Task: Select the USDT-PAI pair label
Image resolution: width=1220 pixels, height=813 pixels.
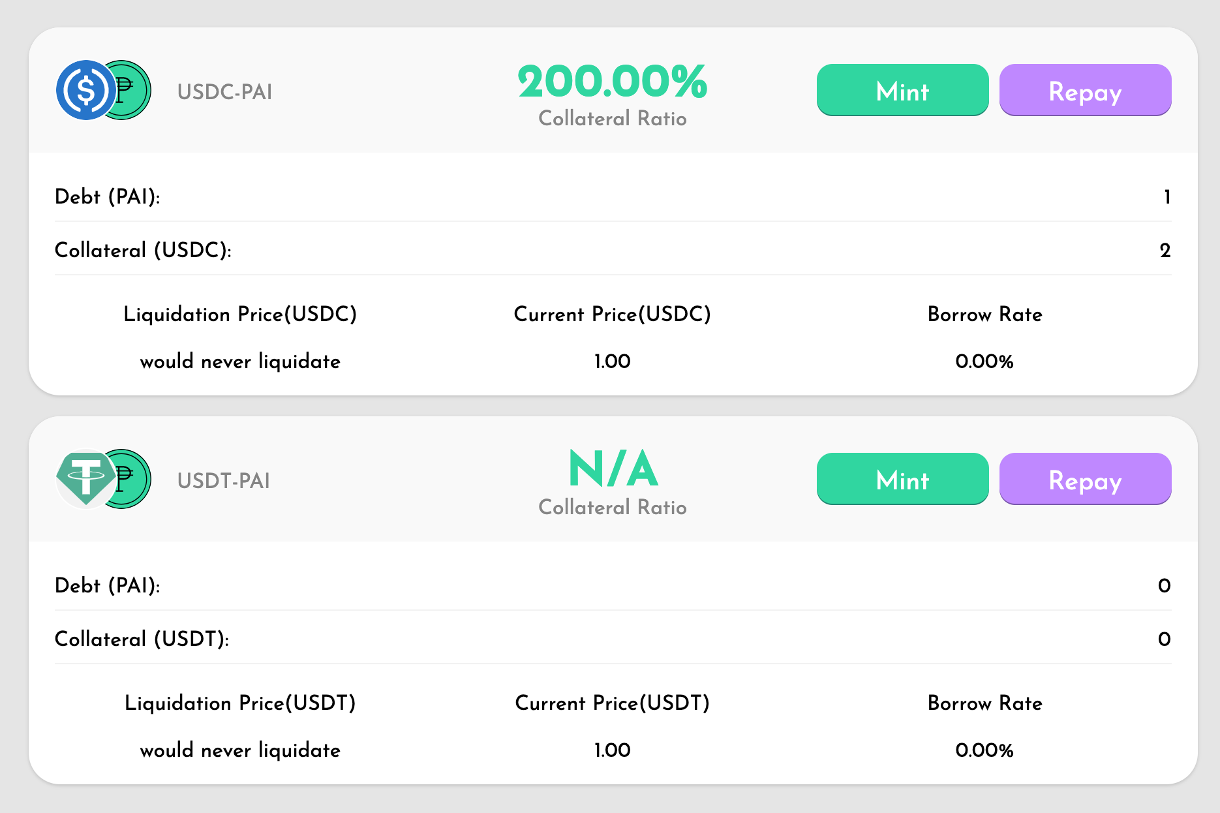Action: 224,481
